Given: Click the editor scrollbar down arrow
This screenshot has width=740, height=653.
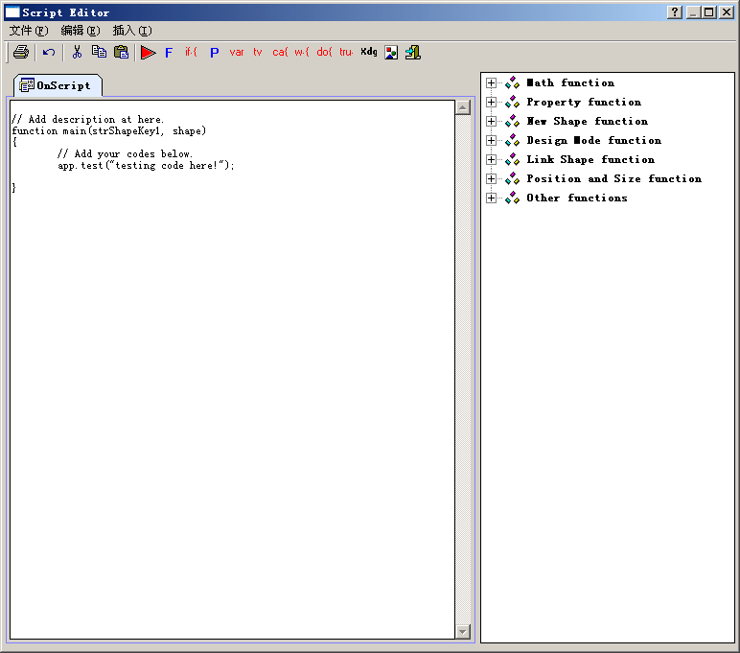Looking at the screenshot, I should click(x=463, y=631).
